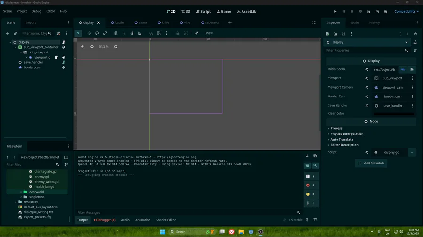
Task: Switch to the Script workspace
Action: coord(204,12)
